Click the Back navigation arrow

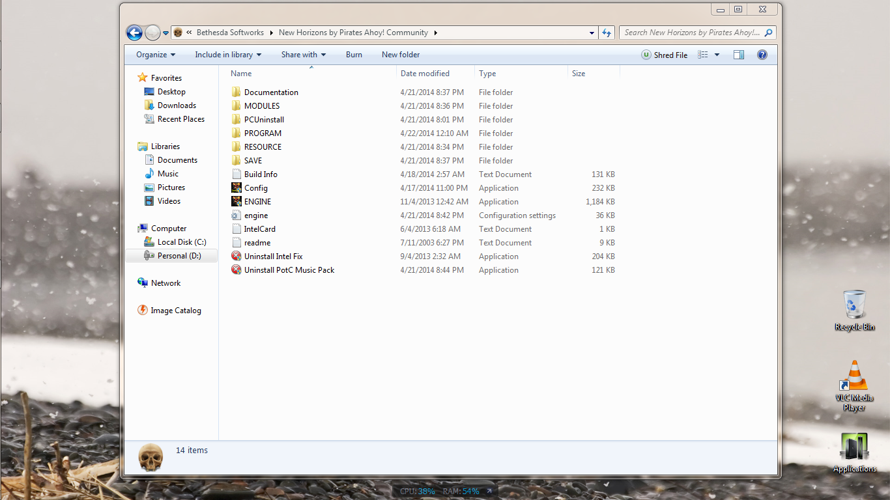click(x=134, y=33)
